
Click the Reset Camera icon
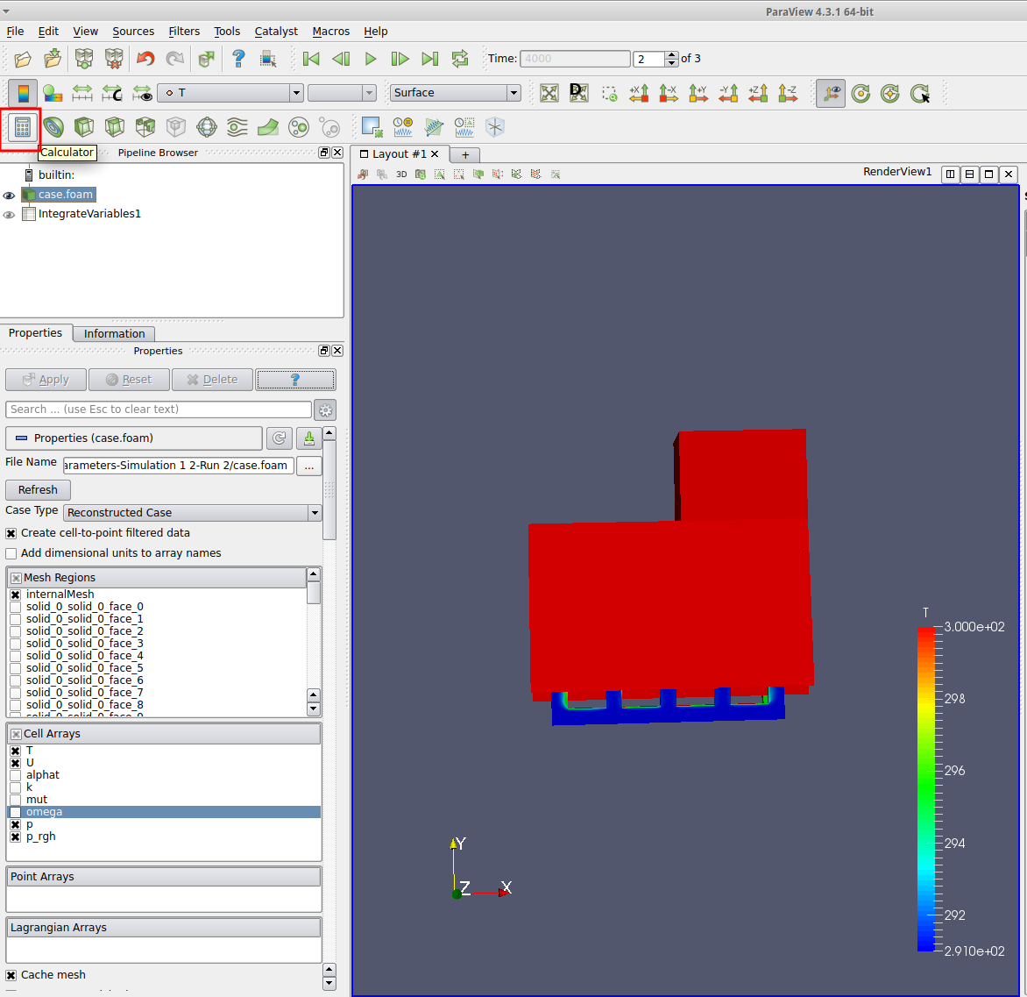549,93
